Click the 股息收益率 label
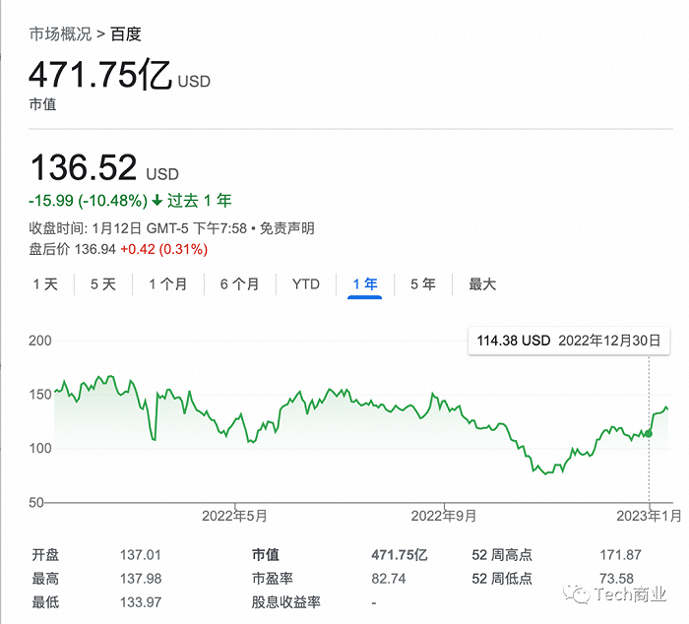This screenshot has height=624, width=689. [x=286, y=602]
